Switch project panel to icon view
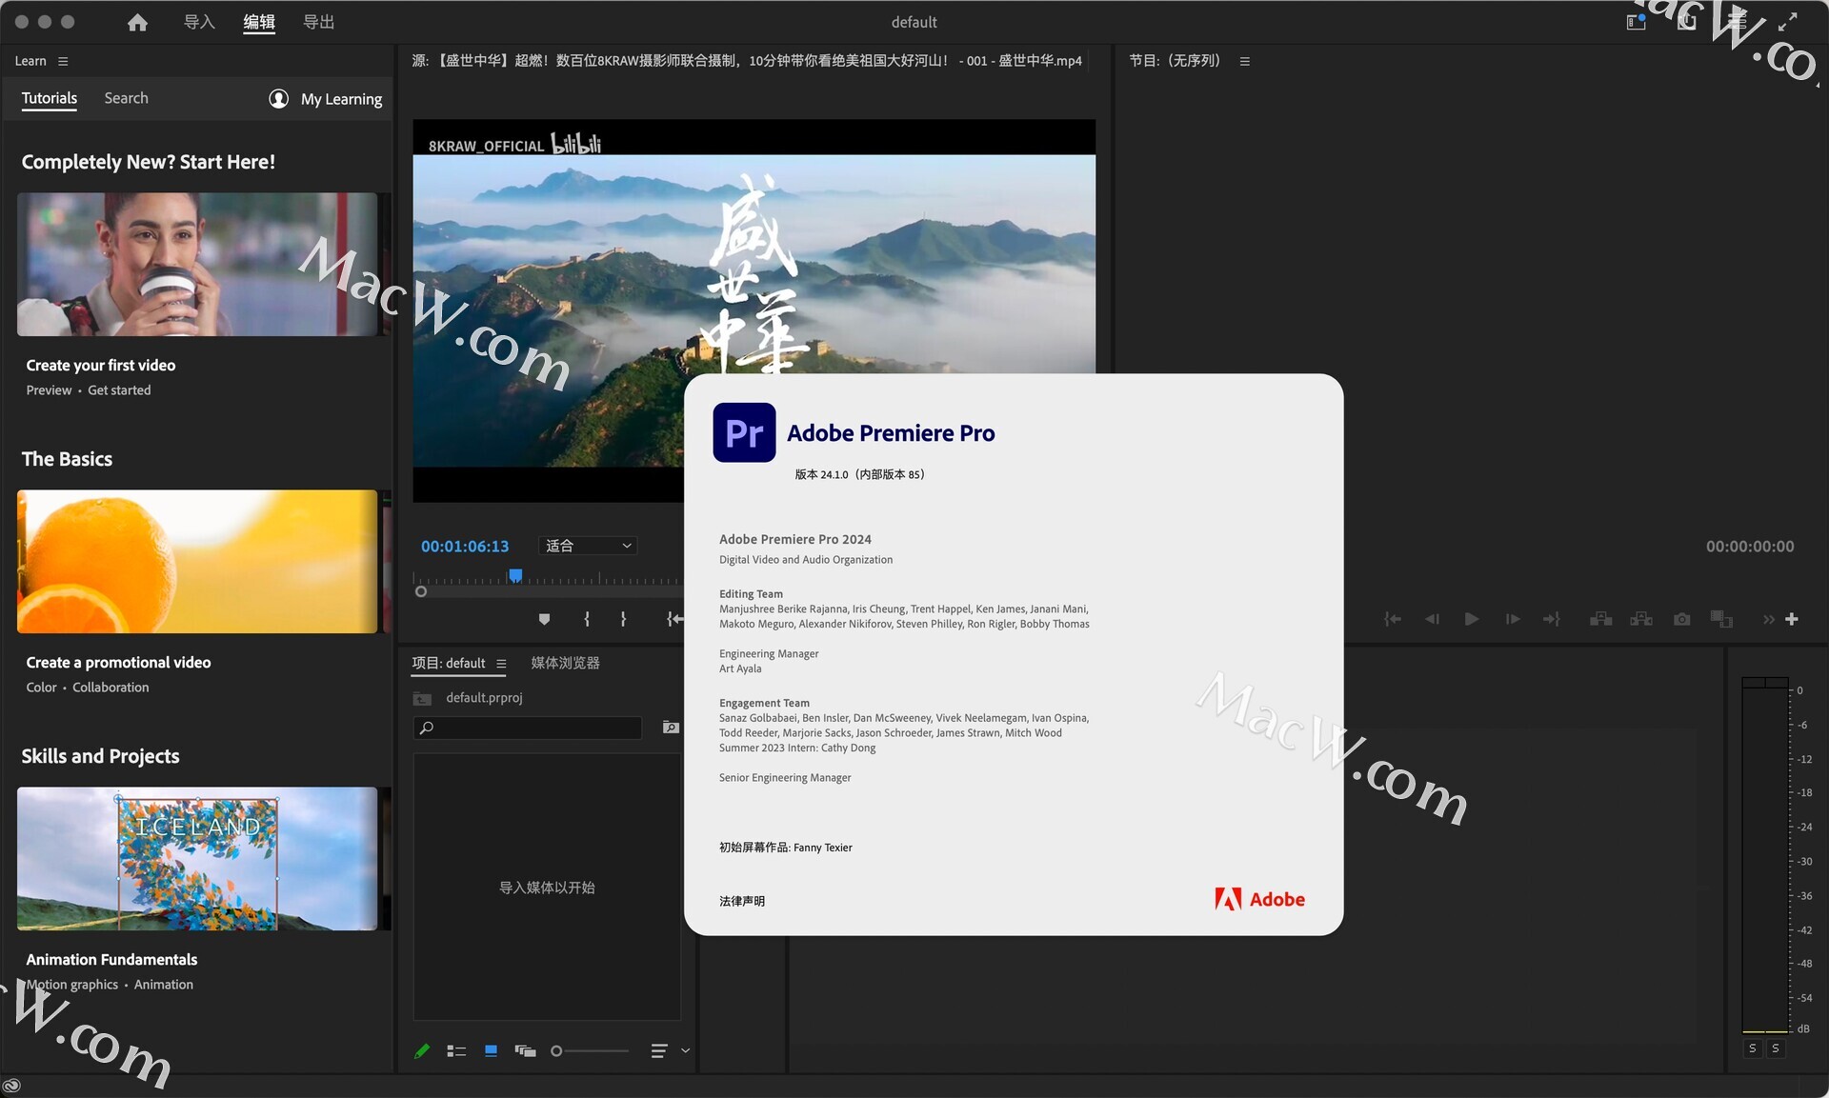 pyautogui.click(x=491, y=1051)
